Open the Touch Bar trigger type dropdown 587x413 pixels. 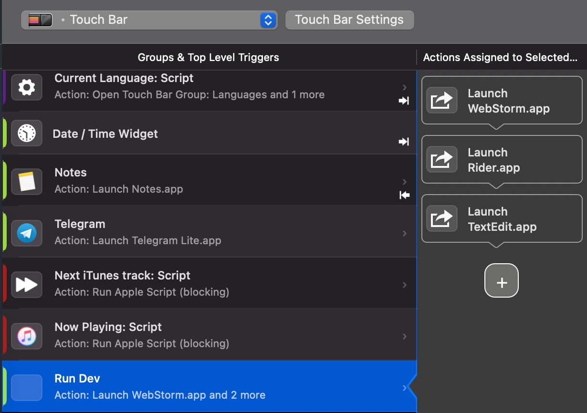point(149,20)
